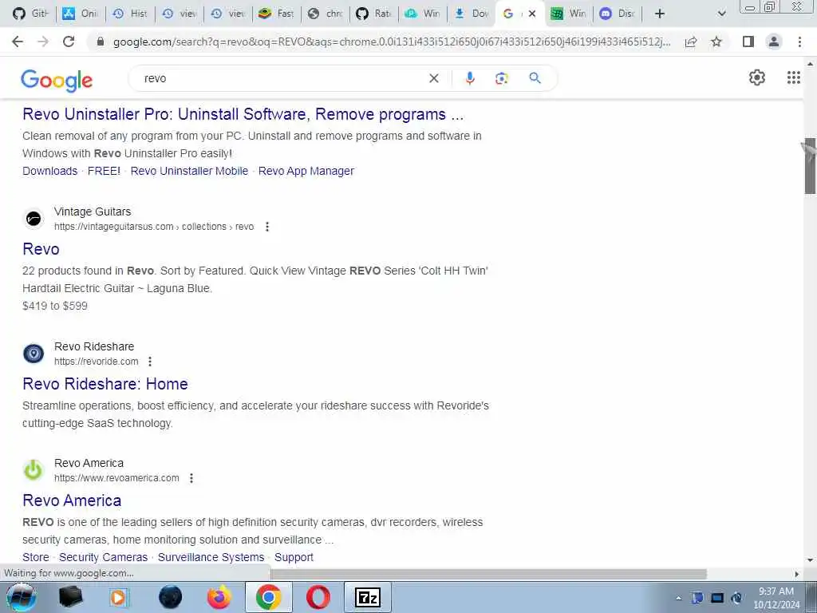Open the Vintage Guitars Revo result
817x613 pixels.
[x=41, y=249]
